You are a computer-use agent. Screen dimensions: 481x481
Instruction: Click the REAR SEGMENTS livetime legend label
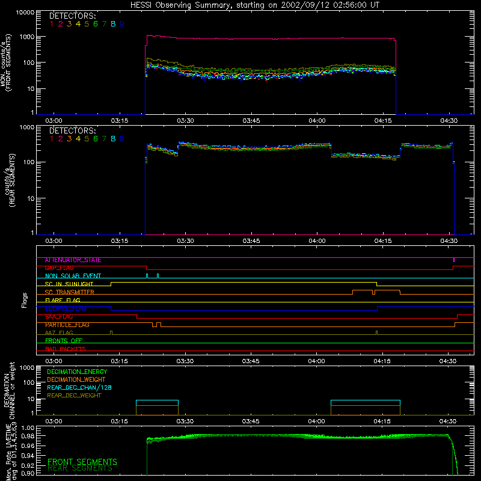click(x=80, y=468)
